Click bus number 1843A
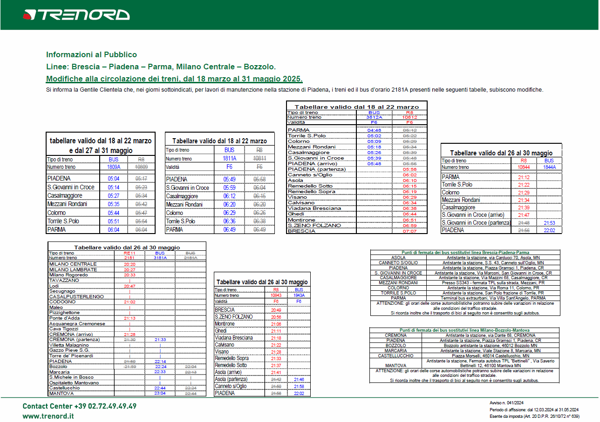The image size is (600, 422). [x=299, y=295]
